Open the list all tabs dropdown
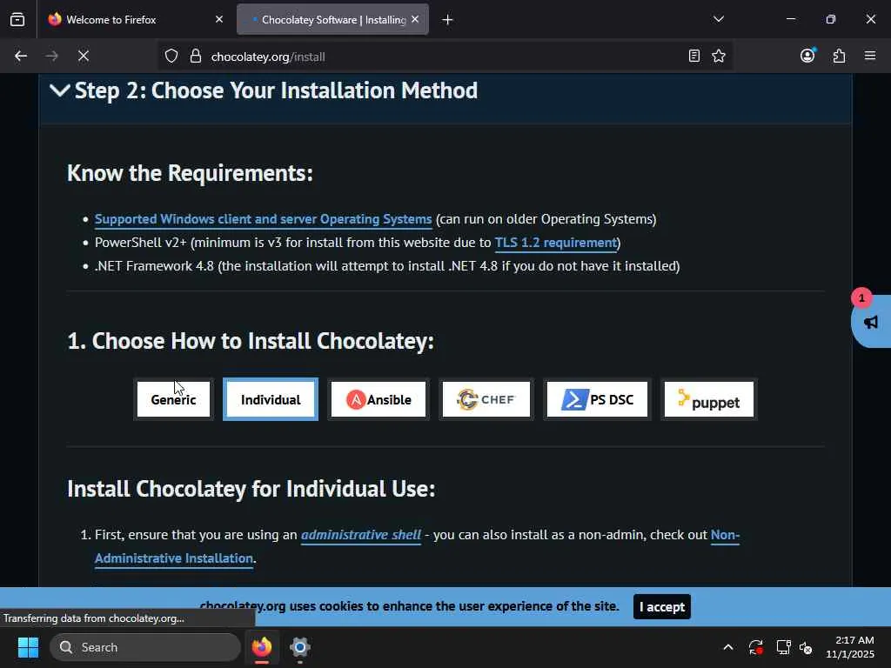 tap(718, 19)
